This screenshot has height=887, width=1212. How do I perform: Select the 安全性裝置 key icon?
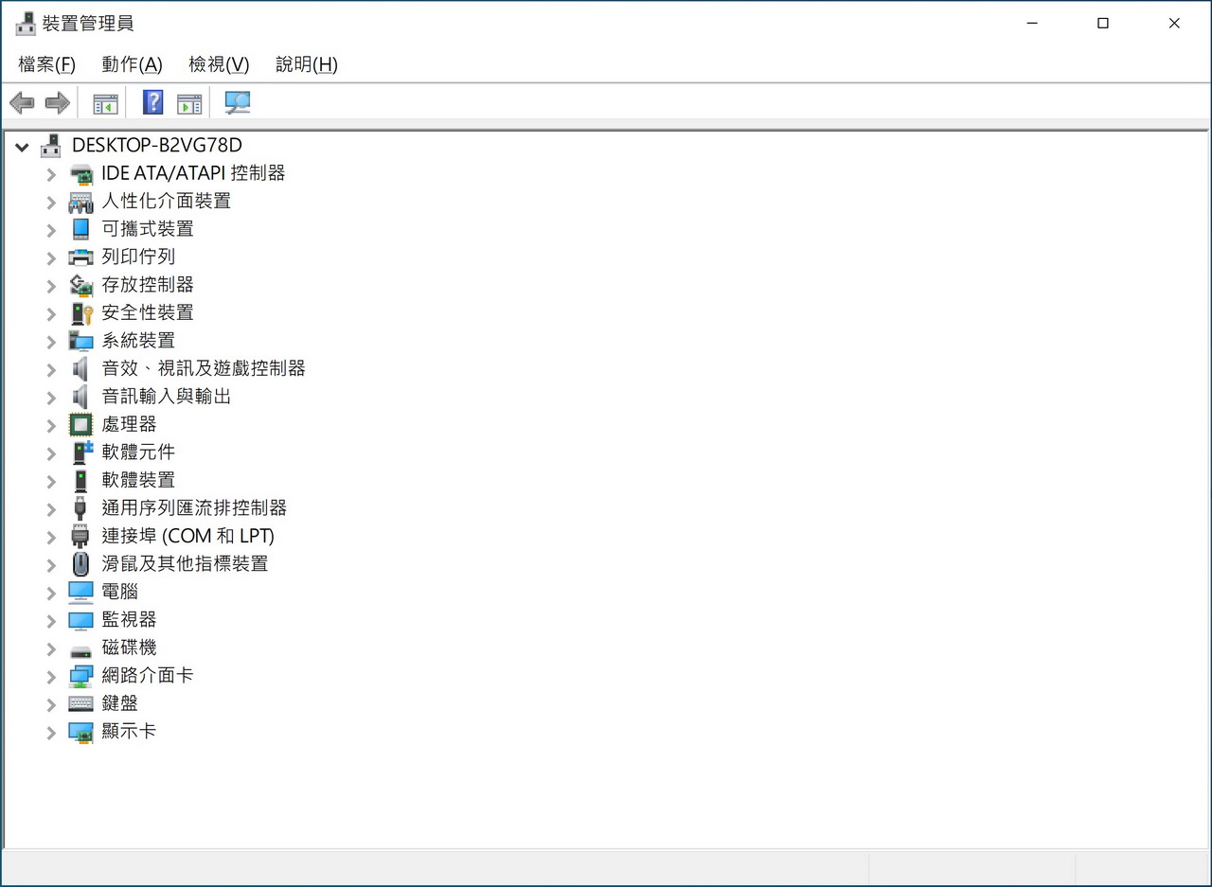[x=81, y=312]
